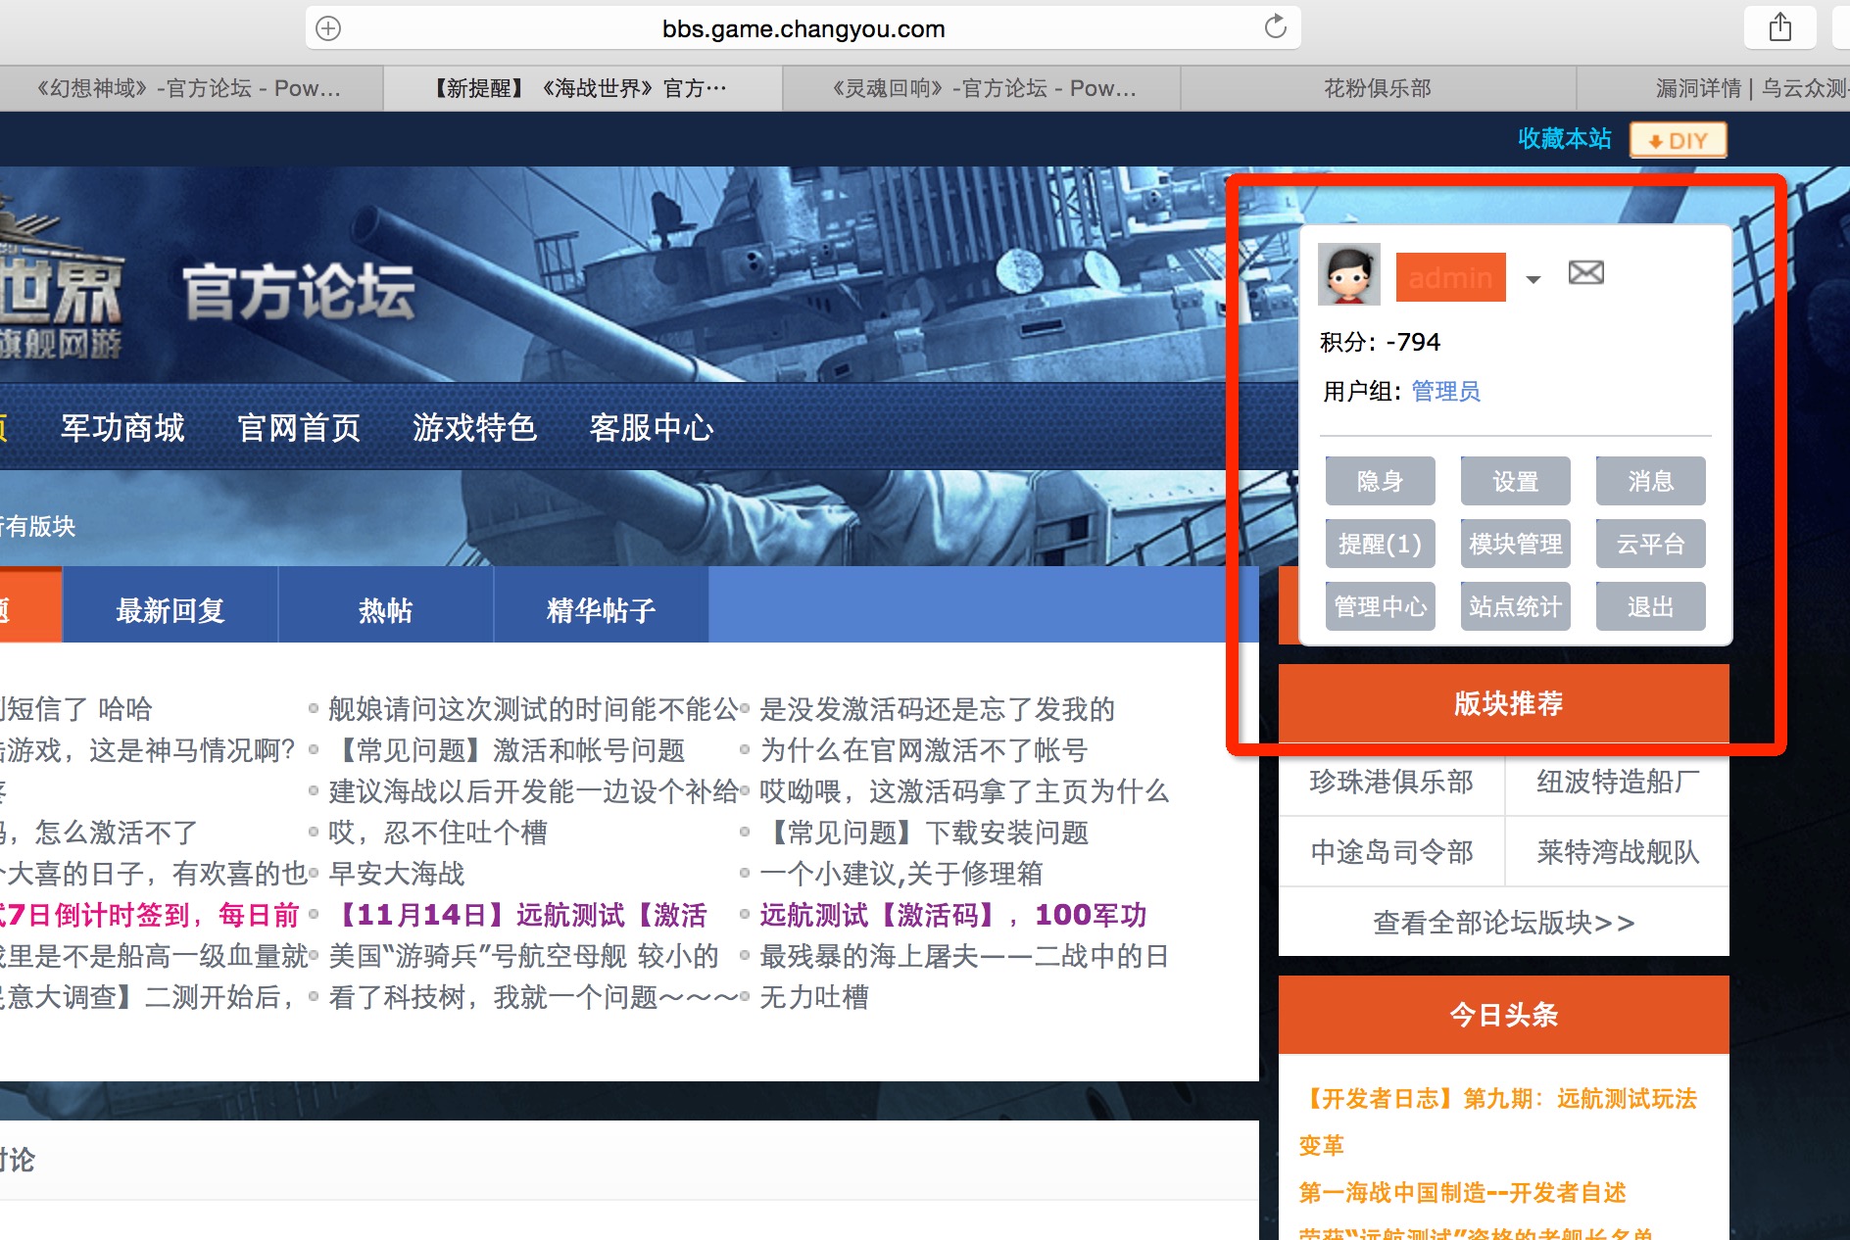Open the envelope mail icon beside admin
Viewport: 1850px width, 1240px height.
pyautogui.click(x=1585, y=272)
